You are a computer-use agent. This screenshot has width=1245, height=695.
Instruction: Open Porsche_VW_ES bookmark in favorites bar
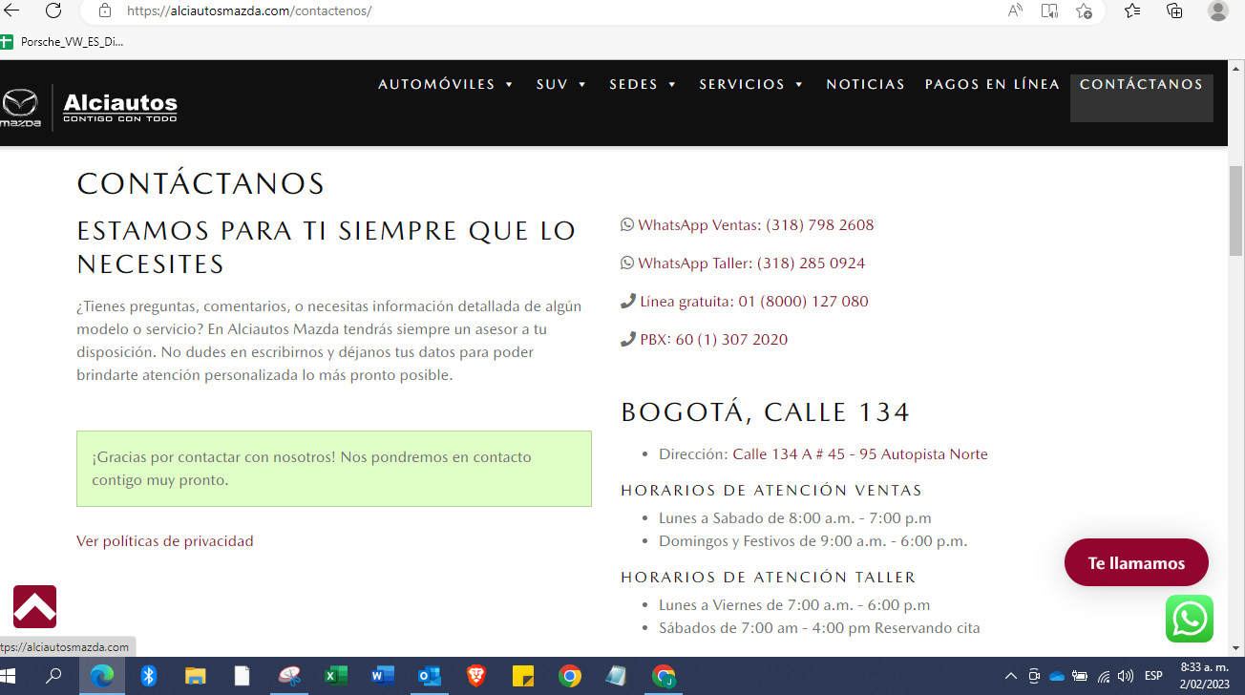click(63, 41)
